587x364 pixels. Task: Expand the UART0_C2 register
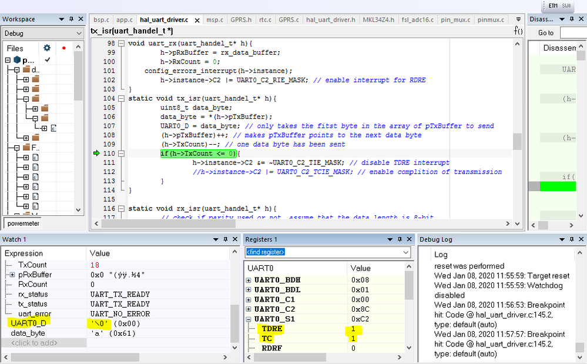249,308
